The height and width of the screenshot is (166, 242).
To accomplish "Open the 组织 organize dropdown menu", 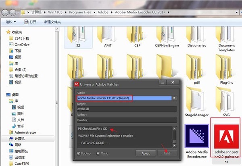I will [10, 22].
